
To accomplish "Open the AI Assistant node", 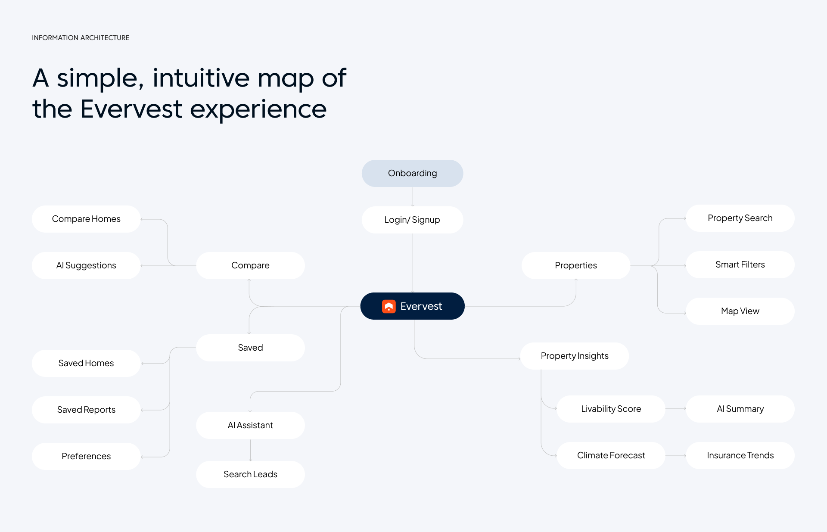I will point(250,425).
